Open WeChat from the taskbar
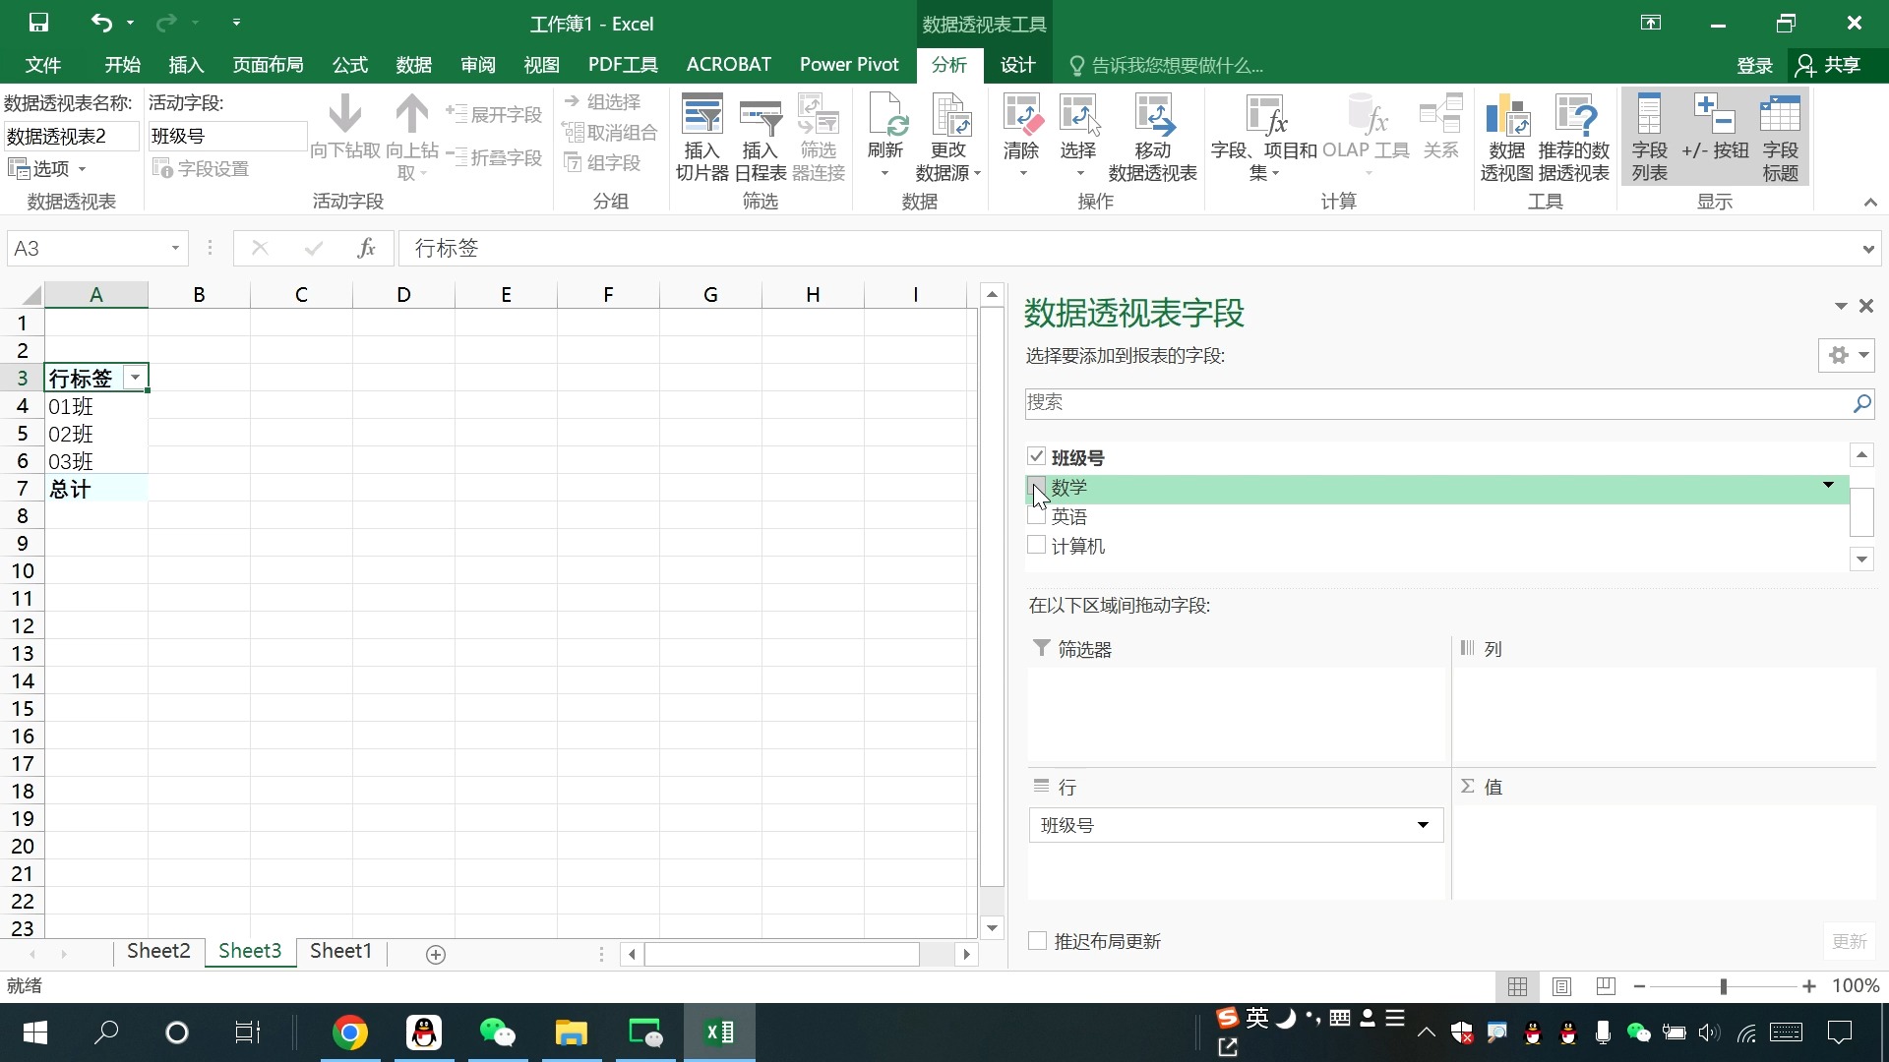 (x=498, y=1032)
